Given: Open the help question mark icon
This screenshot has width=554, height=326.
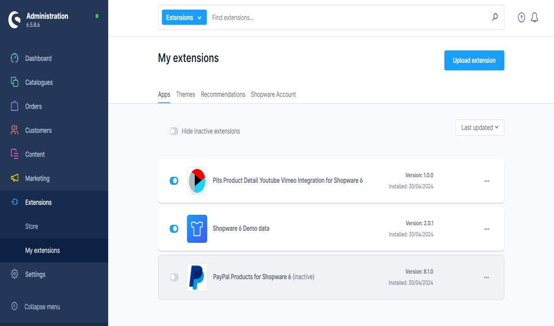Looking at the screenshot, I should point(521,17).
